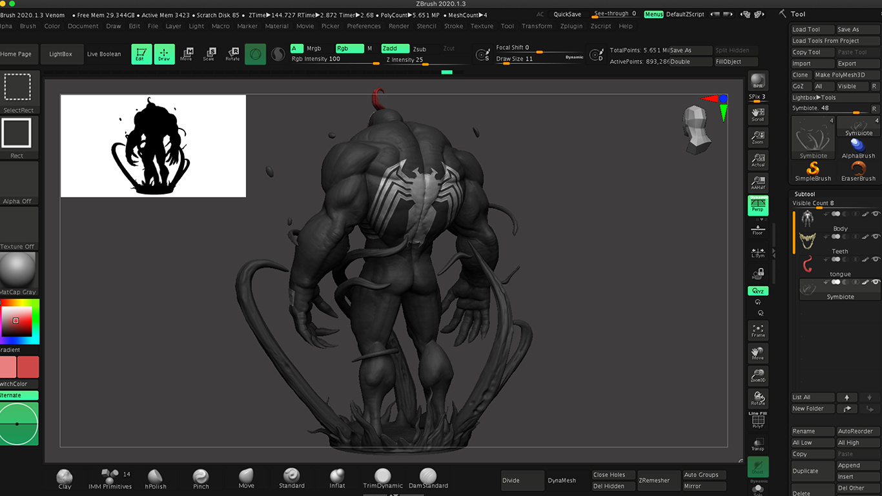Hide the tongue subtool via eye icon

876,259
